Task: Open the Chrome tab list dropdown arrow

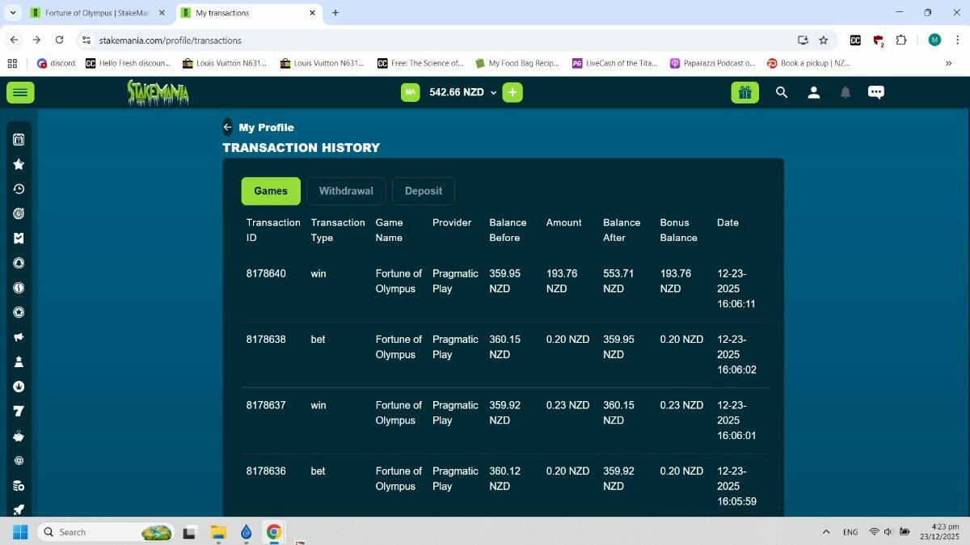Action: (x=13, y=13)
